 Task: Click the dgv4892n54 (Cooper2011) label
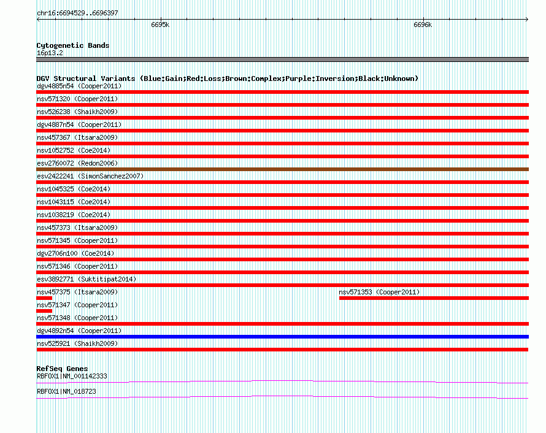[x=79, y=331]
